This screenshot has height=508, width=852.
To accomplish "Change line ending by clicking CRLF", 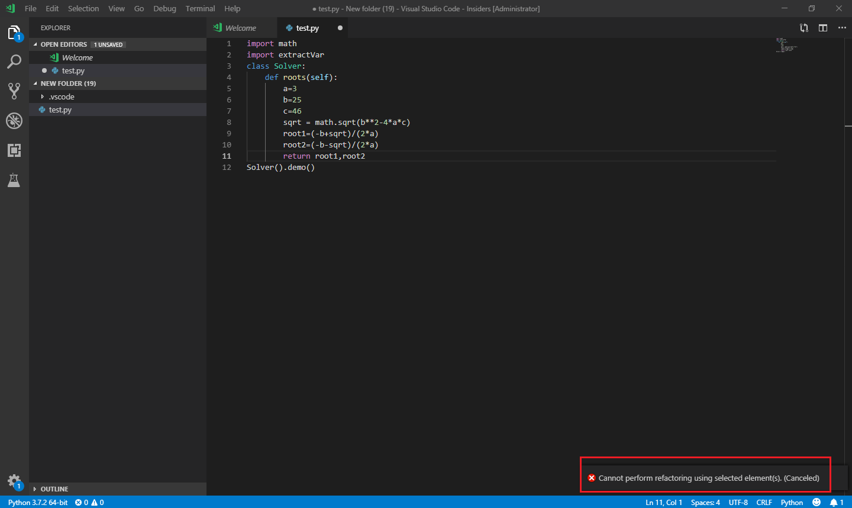I will [764, 502].
